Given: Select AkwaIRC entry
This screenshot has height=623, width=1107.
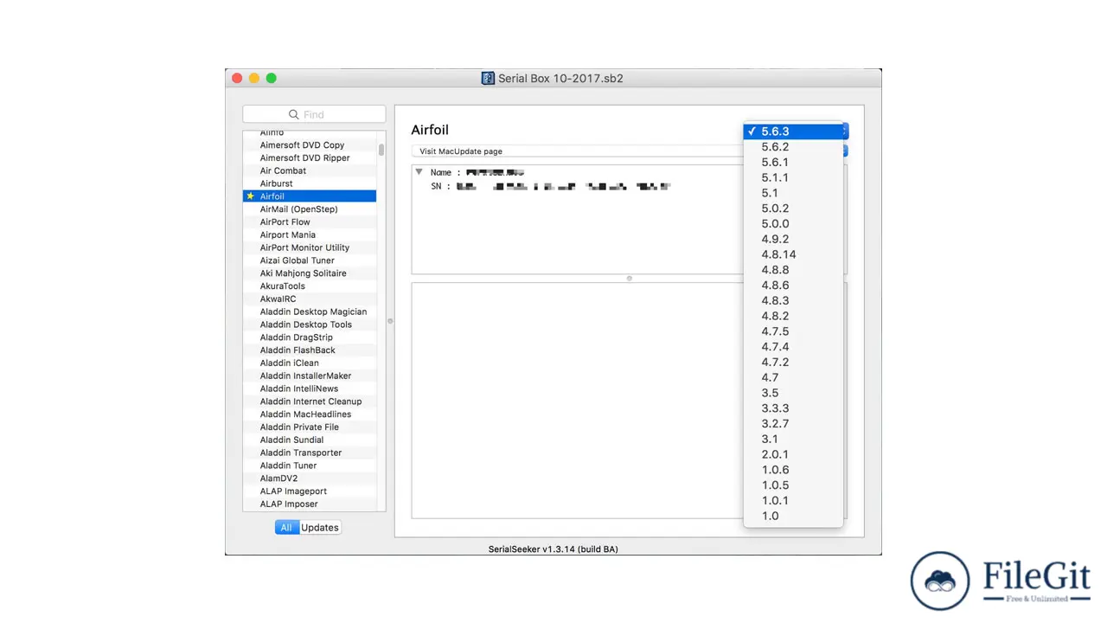Looking at the screenshot, I should coord(310,299).
